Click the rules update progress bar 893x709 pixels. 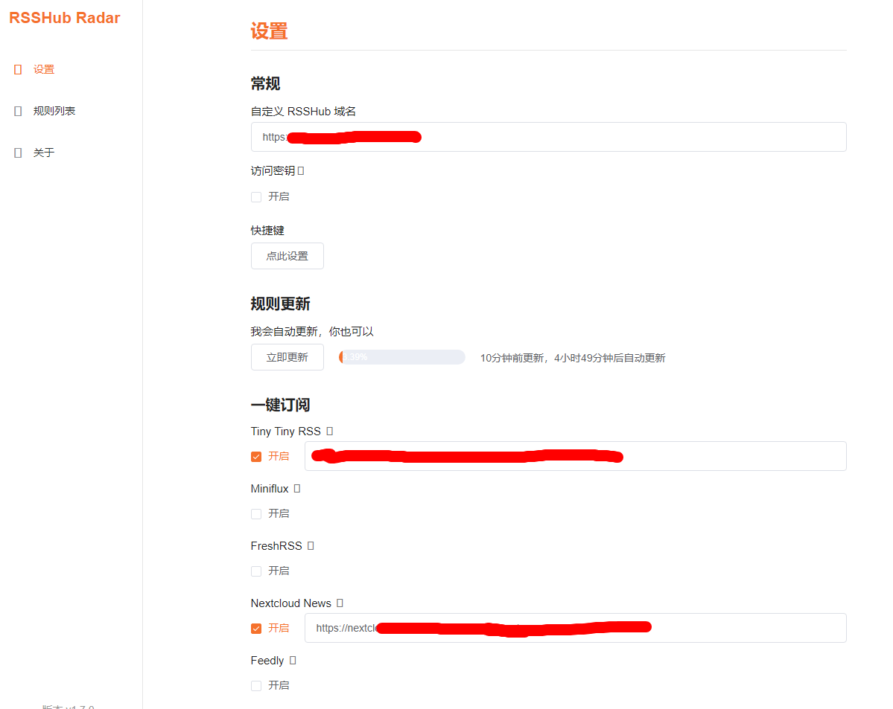(401, 357)
